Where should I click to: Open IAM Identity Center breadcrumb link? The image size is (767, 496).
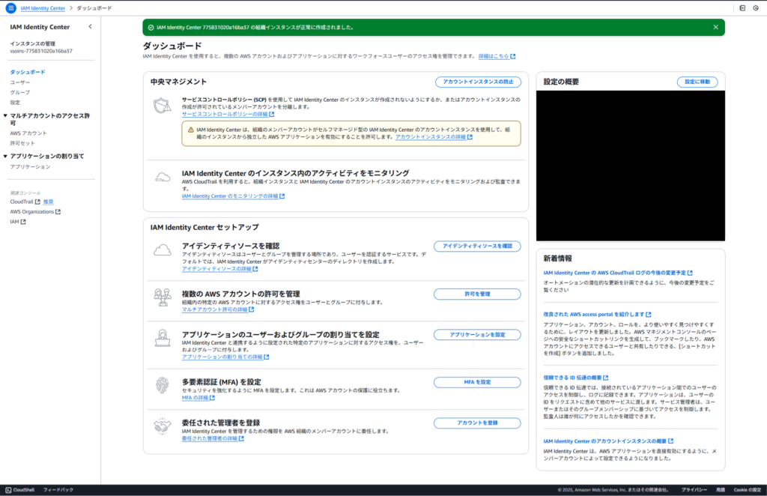pyautogui.click(x=43, y=8)
